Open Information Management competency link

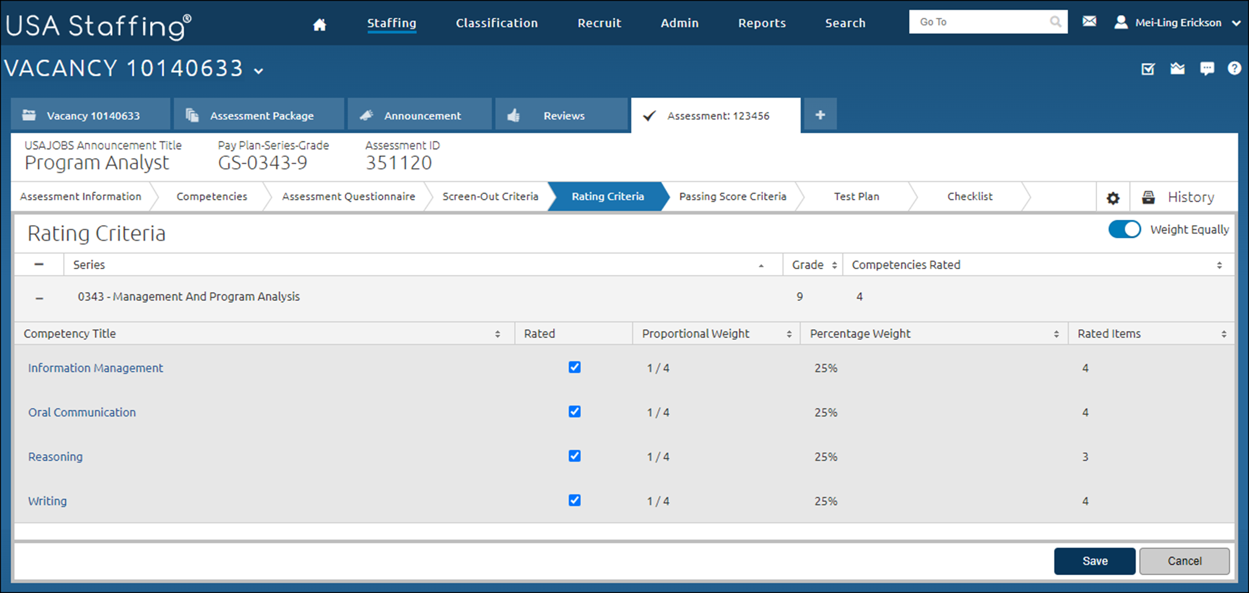pos(95,368)
